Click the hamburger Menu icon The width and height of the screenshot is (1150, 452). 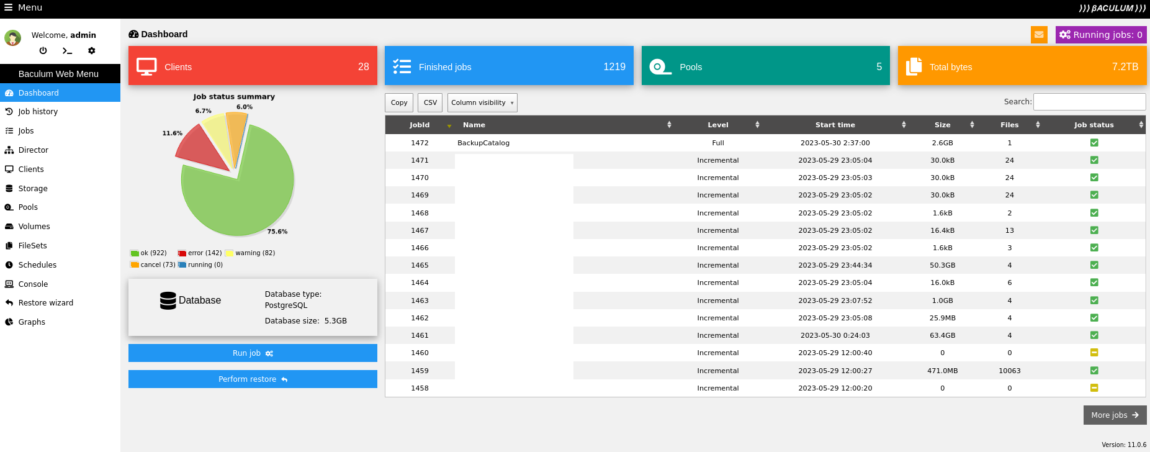[9, 7]
